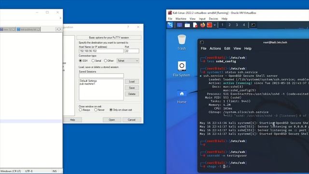The height and width of the screenshot is (174, 309).
Task: Launch Firefox from the Kali panel
Action: (203, 25)
